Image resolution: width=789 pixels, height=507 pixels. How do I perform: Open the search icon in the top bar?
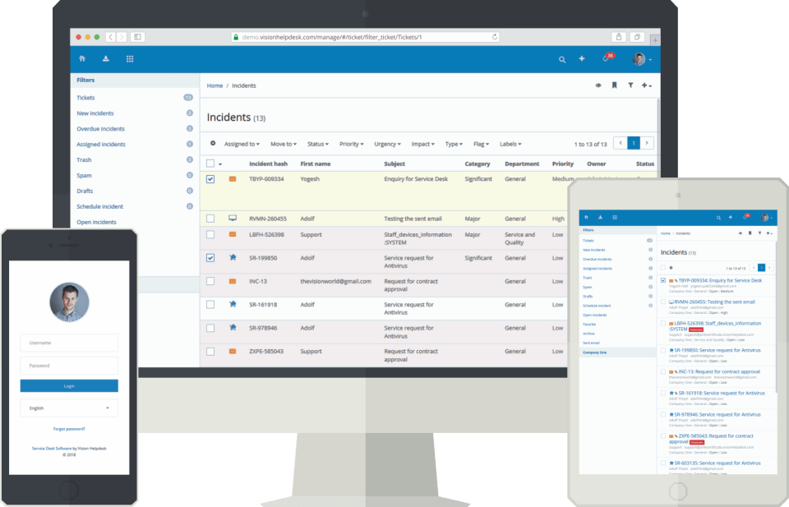[562, 59]
